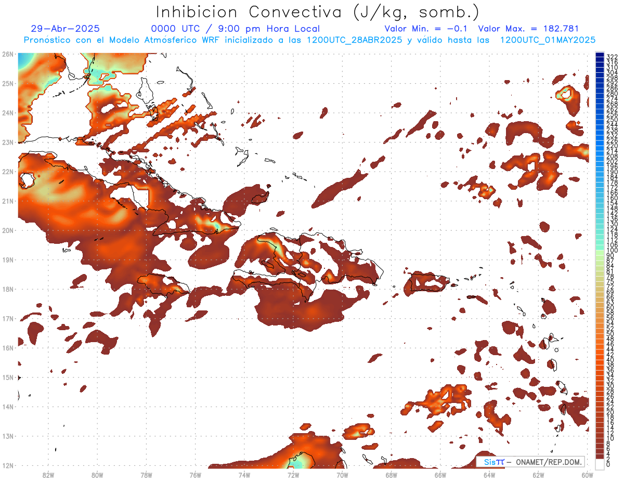
Task: Select the dark blue 322 colorbar swatch
Action: click(x=600, y=55)
